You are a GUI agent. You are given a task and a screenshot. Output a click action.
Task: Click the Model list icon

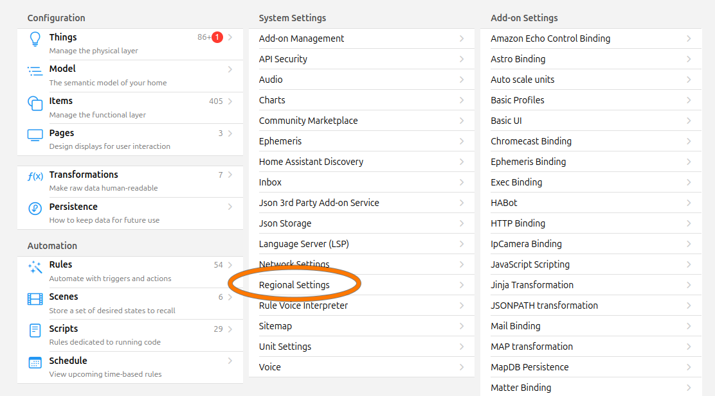pyautogui.click(x=35, y=71)
